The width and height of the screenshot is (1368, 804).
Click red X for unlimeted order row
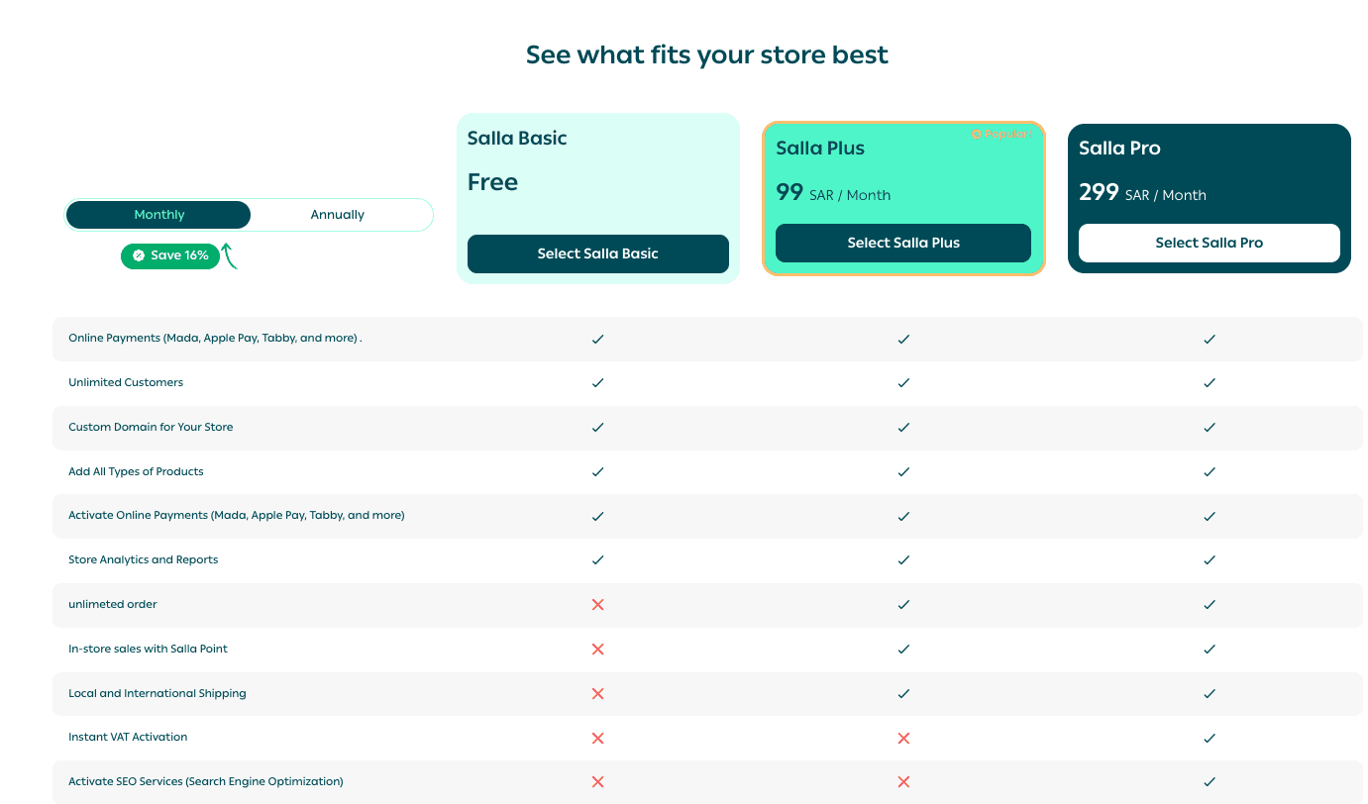[597, 605]
